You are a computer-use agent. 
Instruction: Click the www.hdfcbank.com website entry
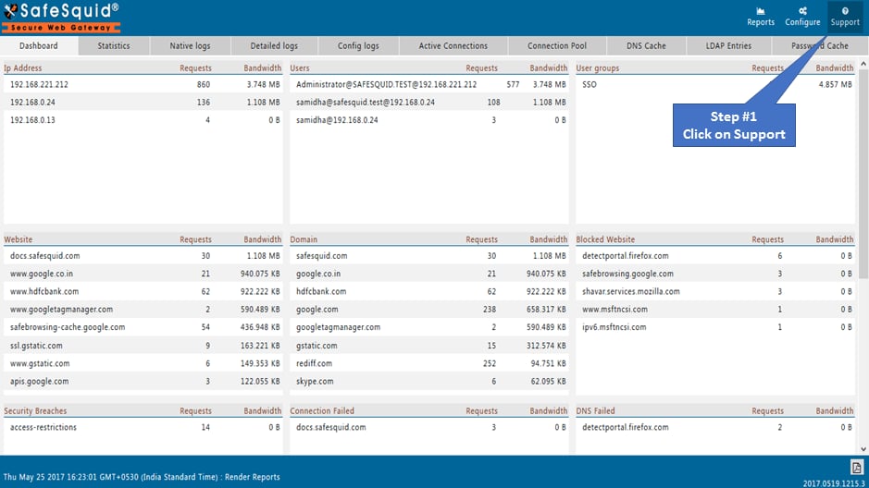44,291
